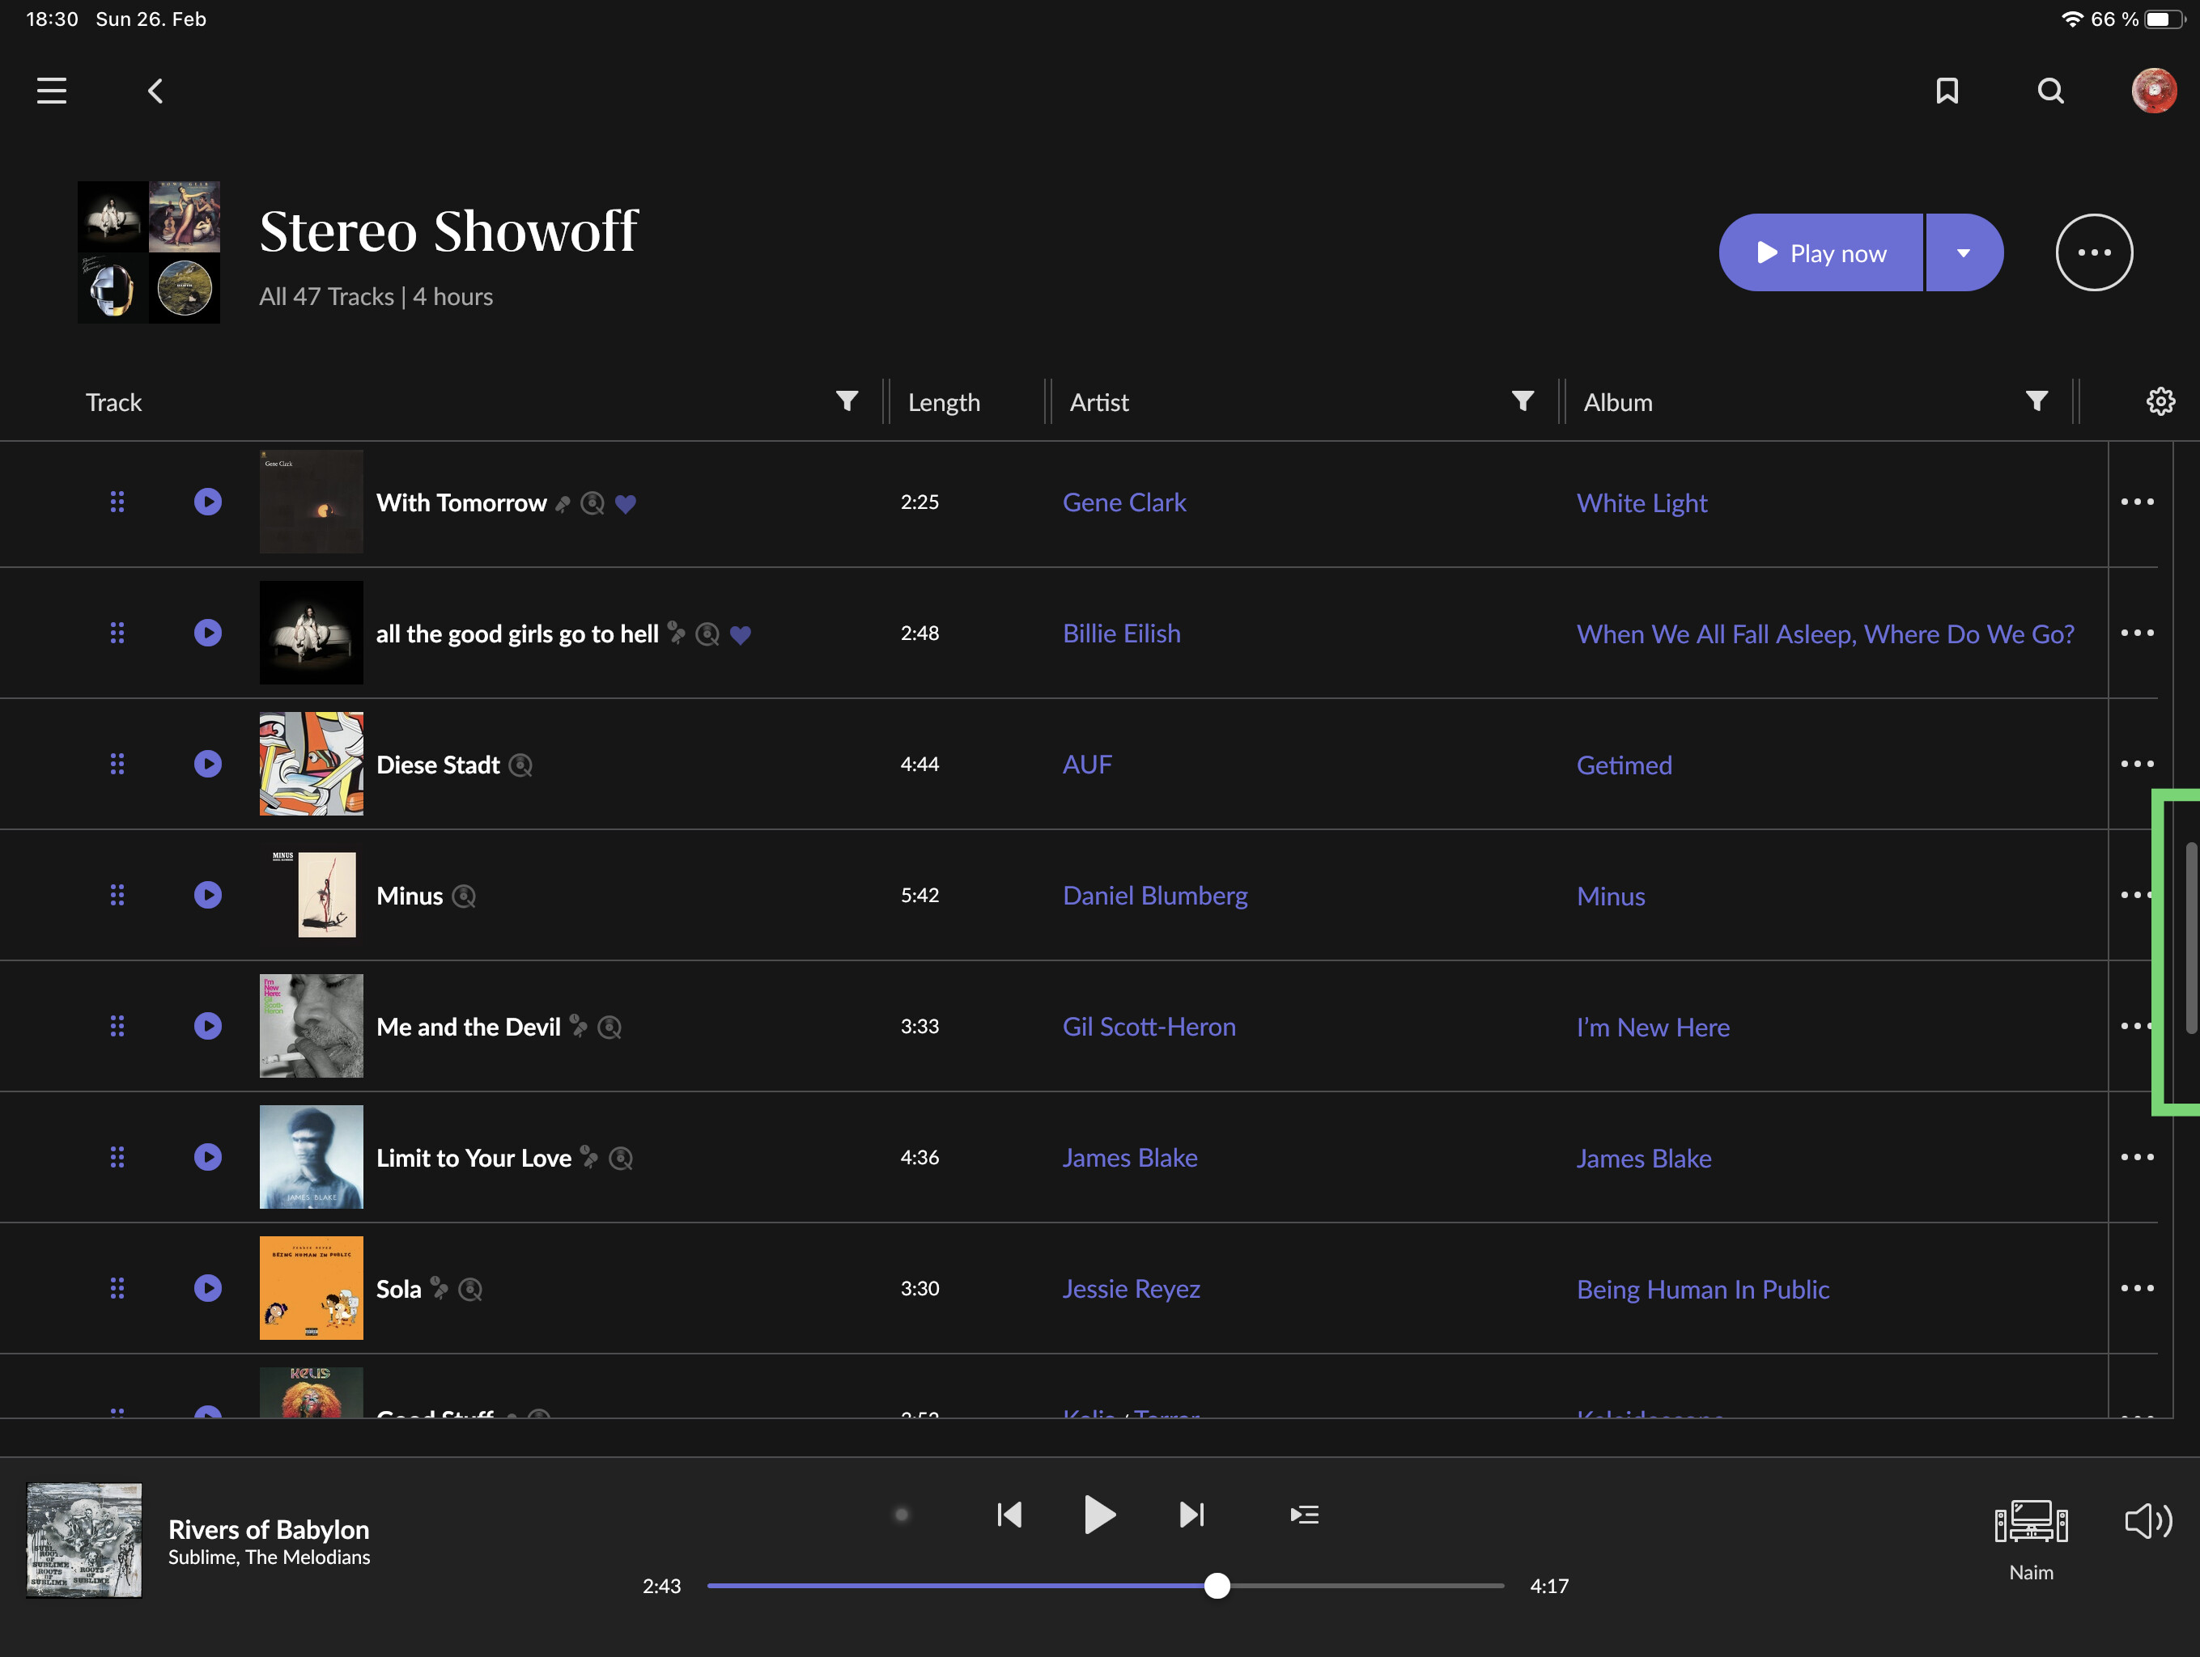Sort by the Album column header
The image size is (2200, 1657).
pyautogui.click(x=1617, y=403)
